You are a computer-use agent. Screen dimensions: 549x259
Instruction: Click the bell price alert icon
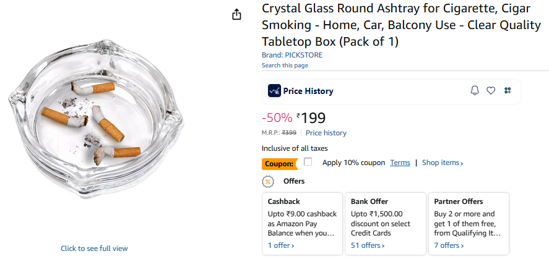475,91
